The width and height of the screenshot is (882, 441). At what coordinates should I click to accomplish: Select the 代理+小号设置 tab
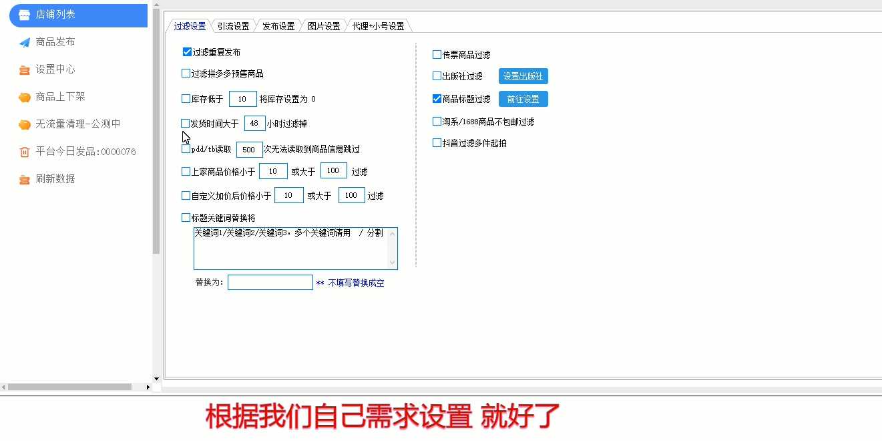(x=378, y=27)
